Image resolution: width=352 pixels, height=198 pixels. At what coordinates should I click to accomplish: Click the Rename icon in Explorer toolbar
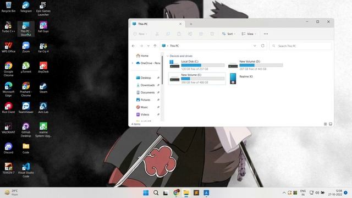coord(190,34)
